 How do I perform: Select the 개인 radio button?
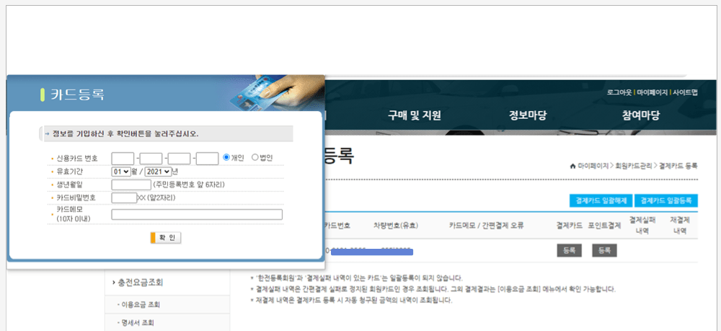226,158
